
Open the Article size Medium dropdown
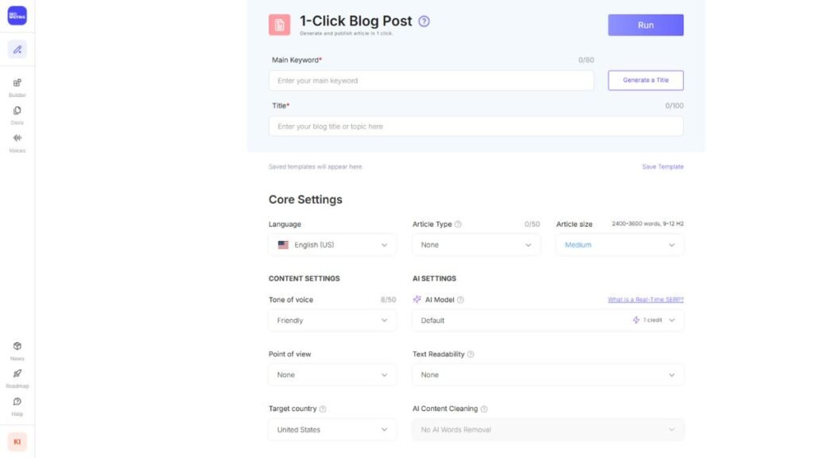point(619,245)
